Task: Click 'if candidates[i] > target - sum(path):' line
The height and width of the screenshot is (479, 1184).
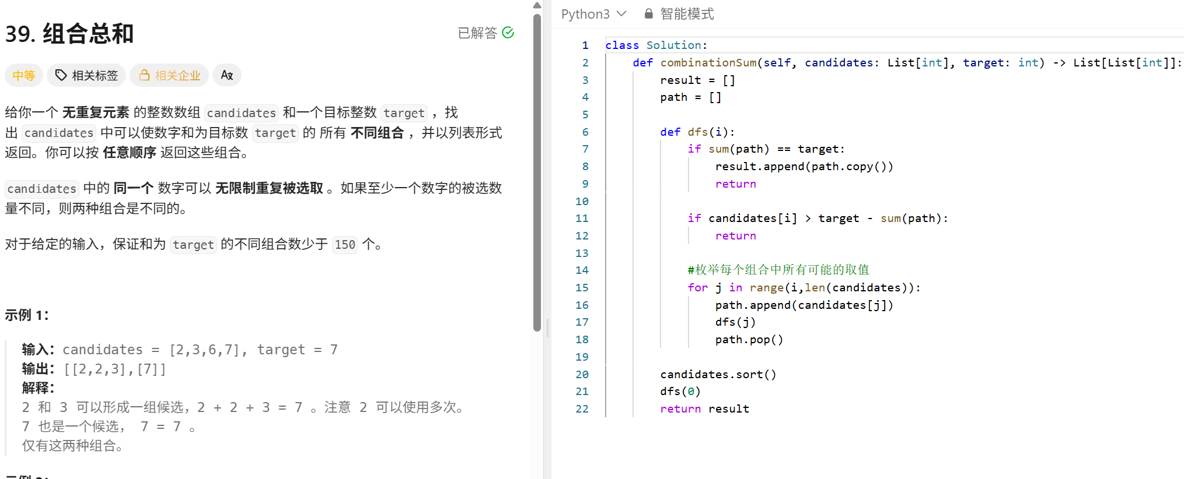Action: [818, 218]
